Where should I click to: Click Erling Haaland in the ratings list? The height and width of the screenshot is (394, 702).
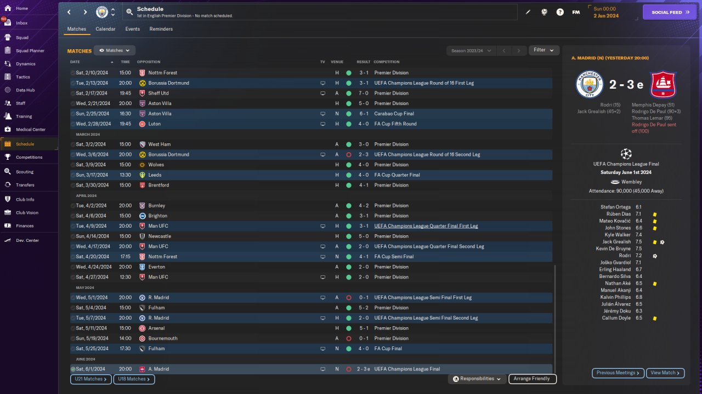615,269
